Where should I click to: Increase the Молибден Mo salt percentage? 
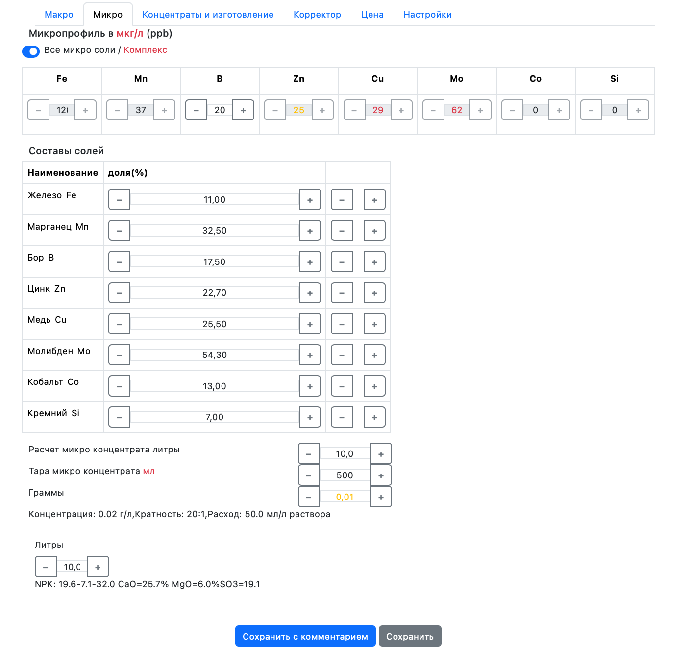click(x=310, y=355)
